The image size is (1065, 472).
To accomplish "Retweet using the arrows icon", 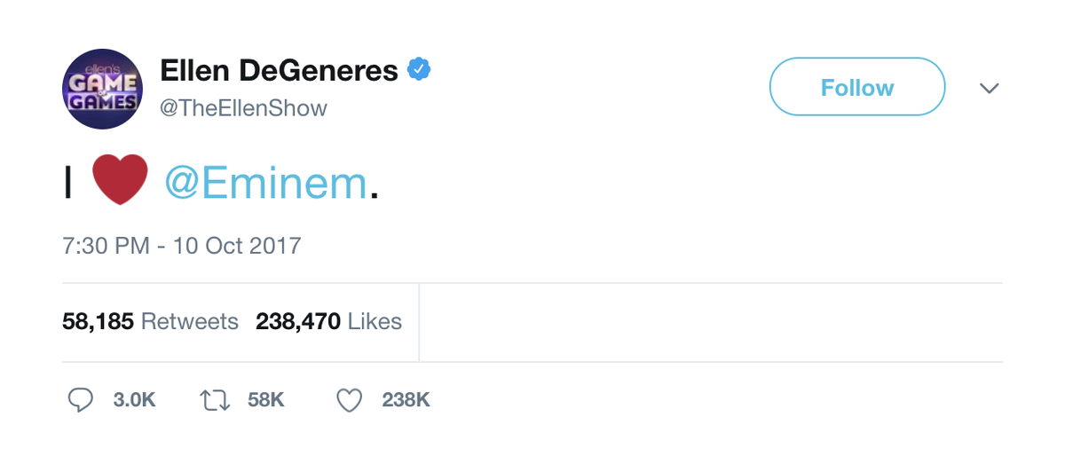I will pyautogui.click(x=214, y=400).
